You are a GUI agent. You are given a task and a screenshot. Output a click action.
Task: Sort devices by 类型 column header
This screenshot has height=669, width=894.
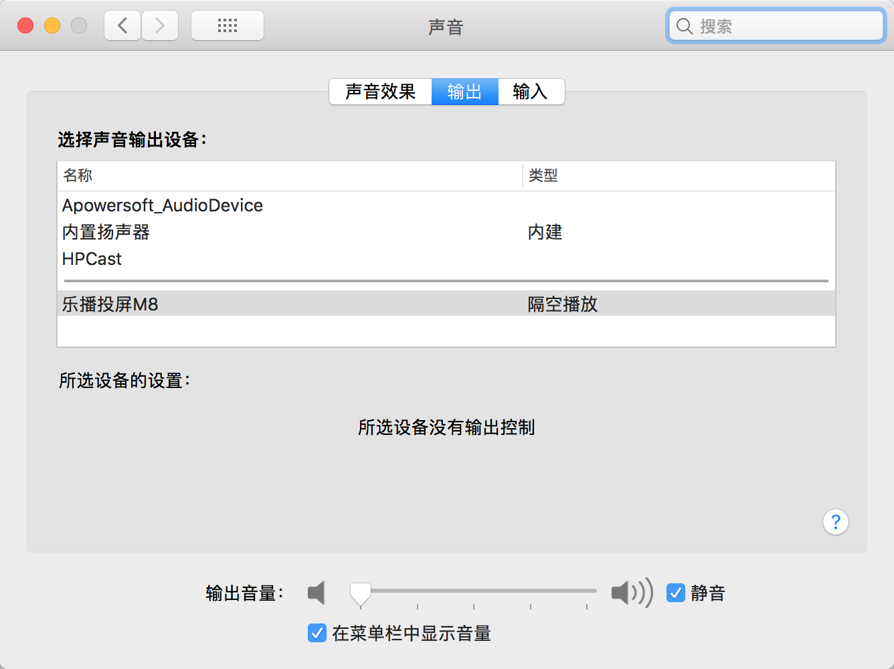[x=679, y=176]
